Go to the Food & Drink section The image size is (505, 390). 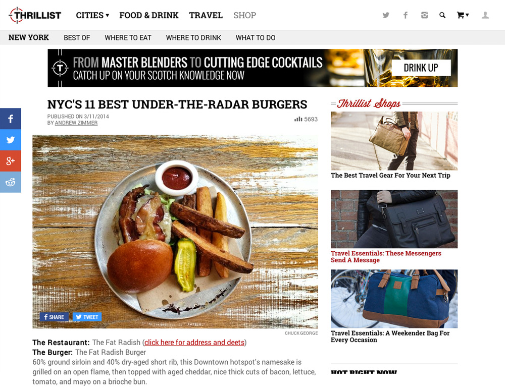coord(149,15)
